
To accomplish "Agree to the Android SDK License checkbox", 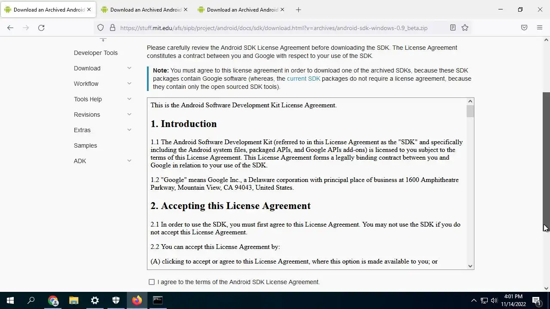I will (152, 282).
